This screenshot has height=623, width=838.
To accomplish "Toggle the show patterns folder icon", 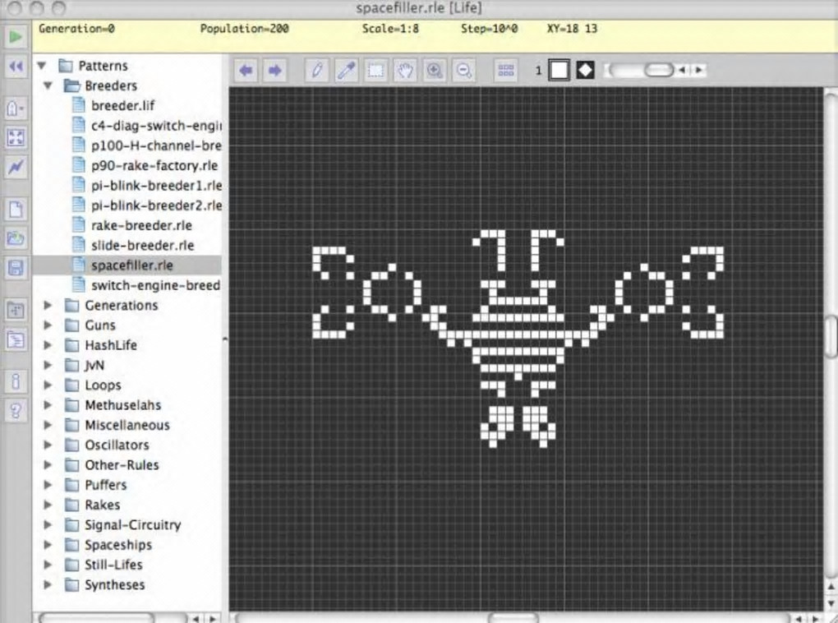I will [16, 310].
